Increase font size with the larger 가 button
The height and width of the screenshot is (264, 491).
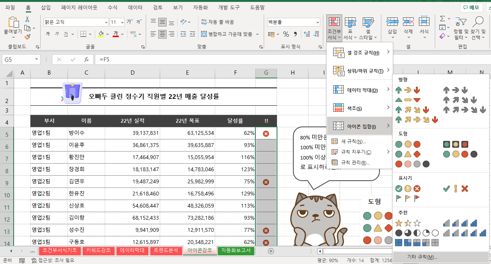(130, 22)
